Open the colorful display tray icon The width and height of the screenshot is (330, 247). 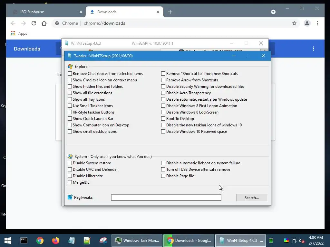286,241
